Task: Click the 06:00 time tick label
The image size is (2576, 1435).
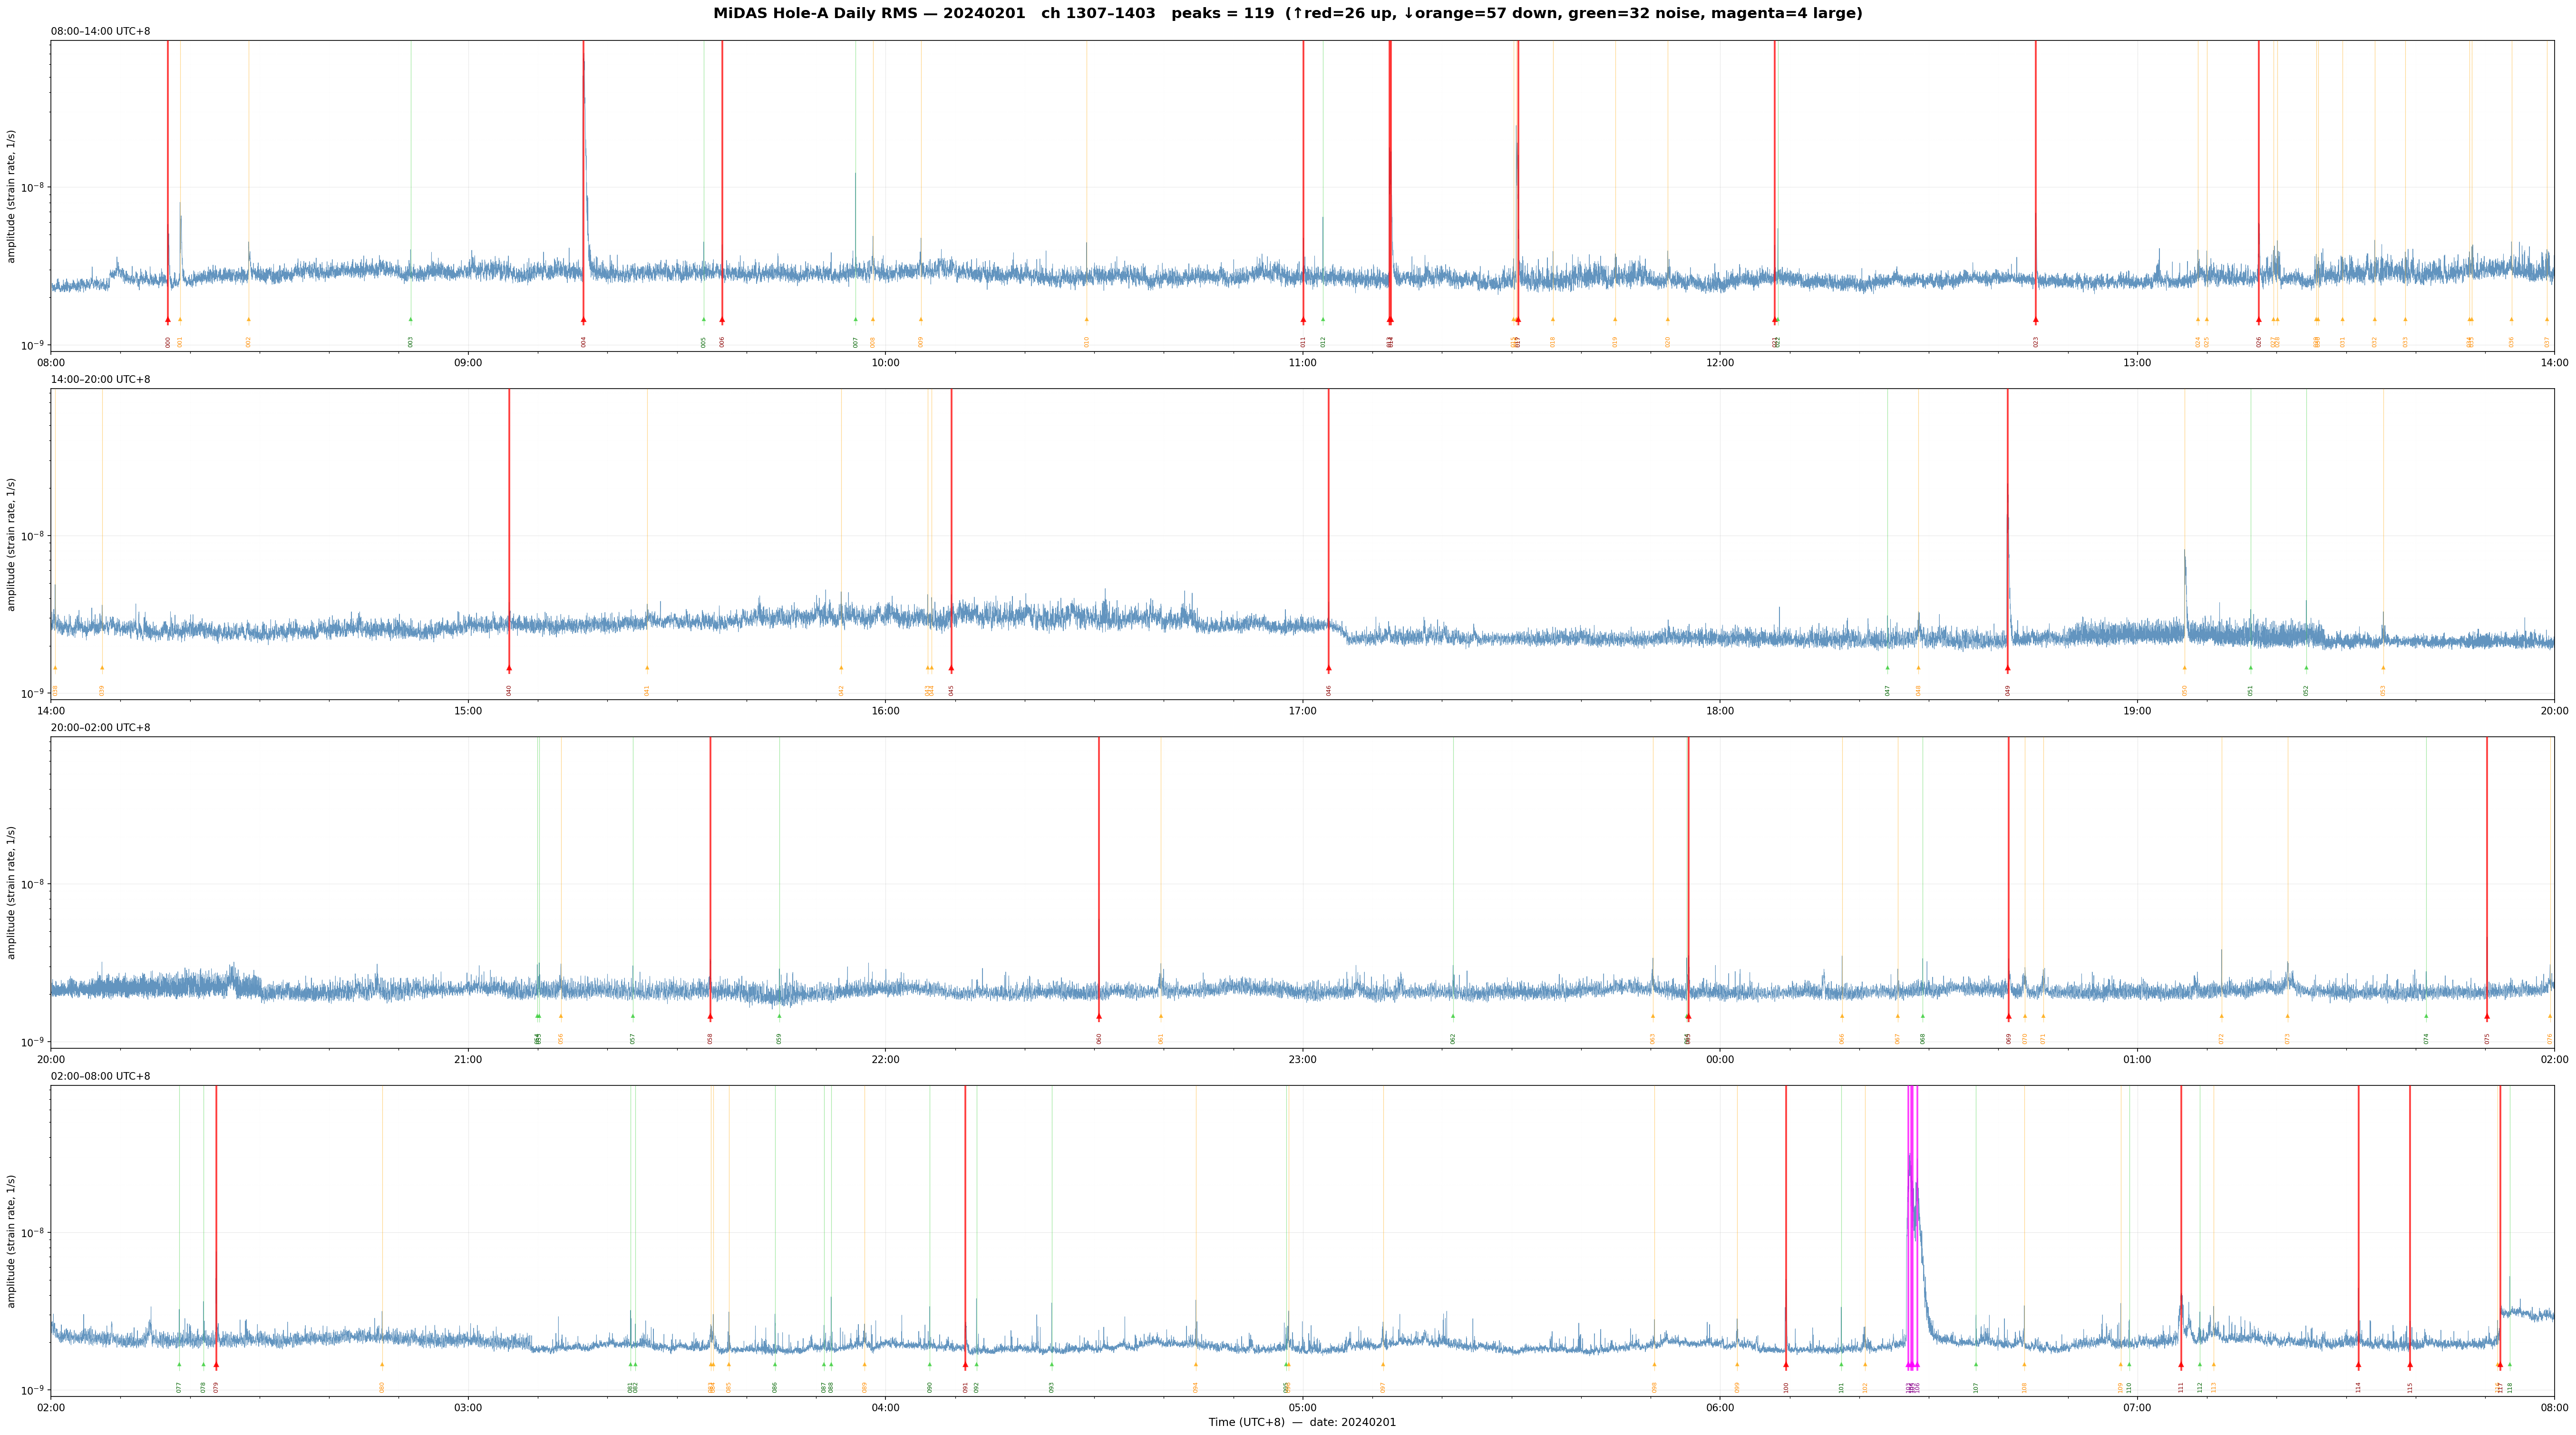Action: (1720, 1408)
